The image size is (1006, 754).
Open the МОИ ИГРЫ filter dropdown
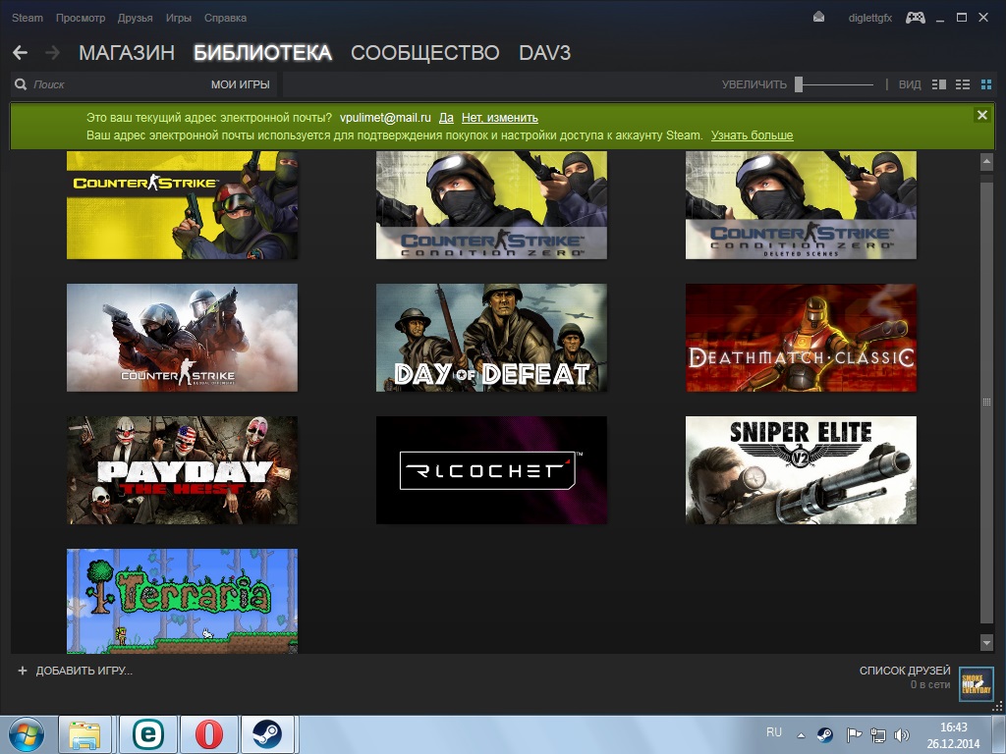coord(240,84)
